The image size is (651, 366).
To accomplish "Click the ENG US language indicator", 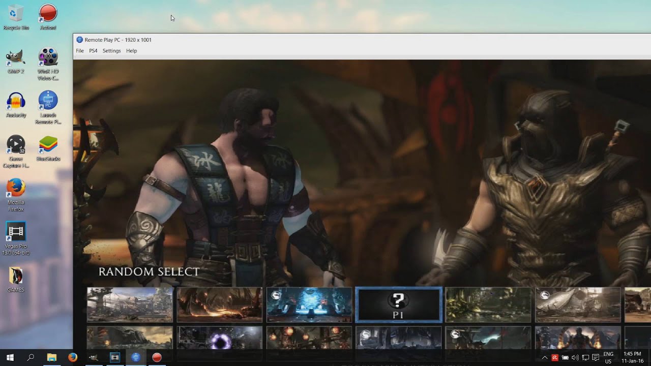I will point(608,357).
